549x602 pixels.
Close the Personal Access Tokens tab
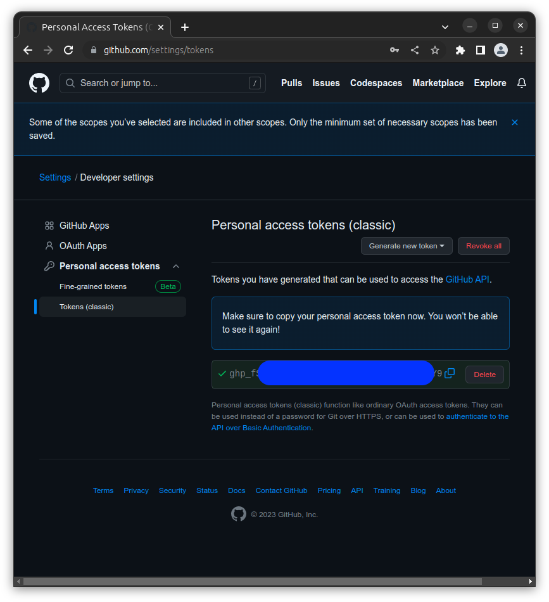coord(161,27)
